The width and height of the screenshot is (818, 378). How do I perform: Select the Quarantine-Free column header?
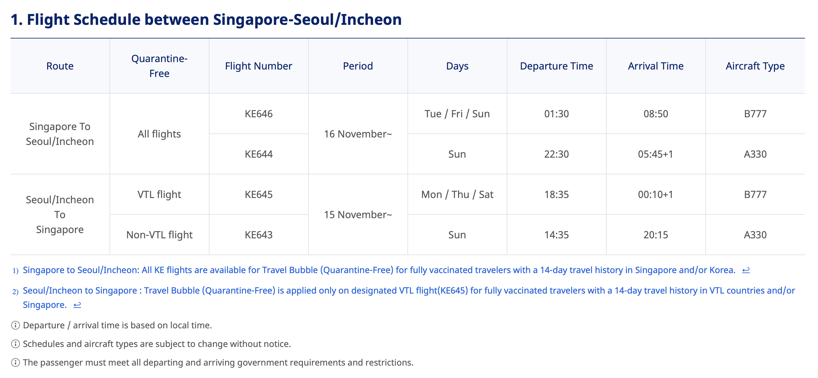(x=160, y=66)
